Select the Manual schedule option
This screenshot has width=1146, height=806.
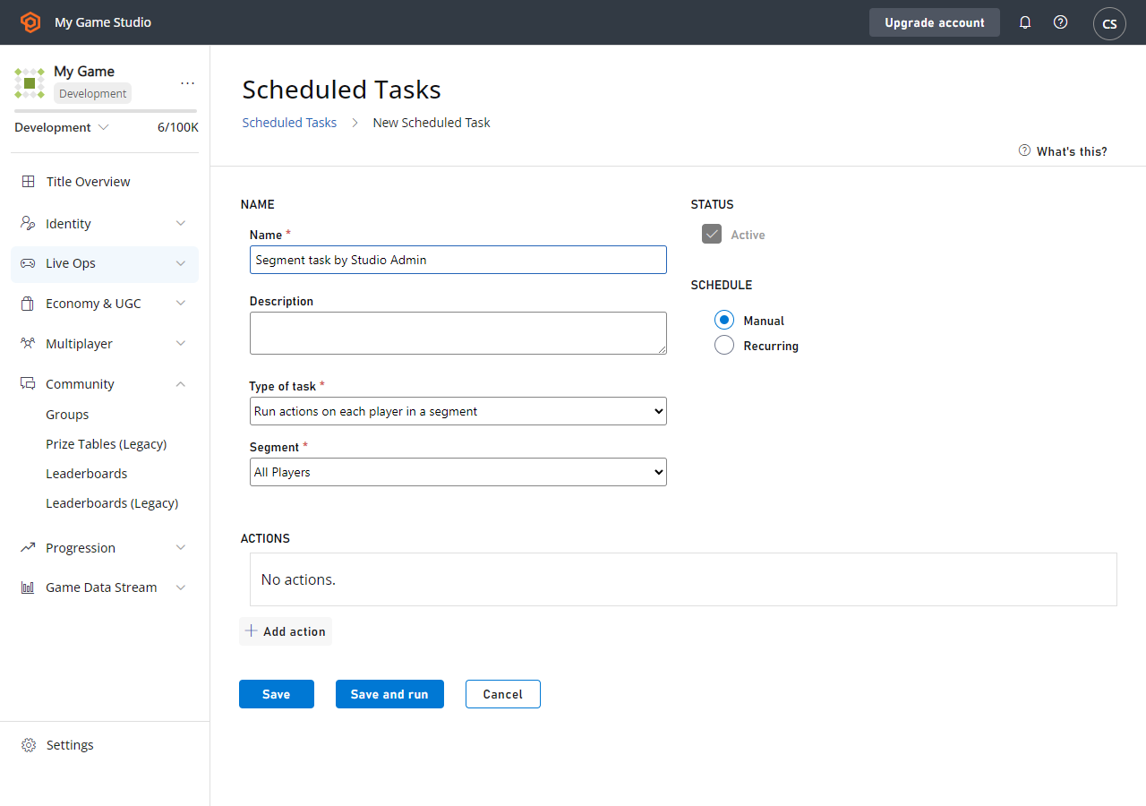point(724,321)
